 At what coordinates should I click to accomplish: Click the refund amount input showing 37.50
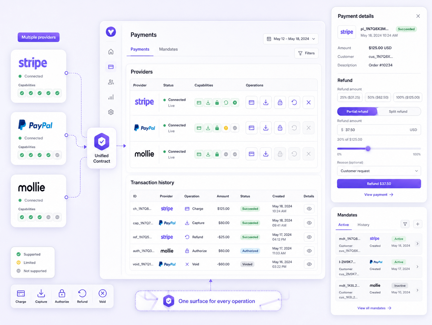379,130
